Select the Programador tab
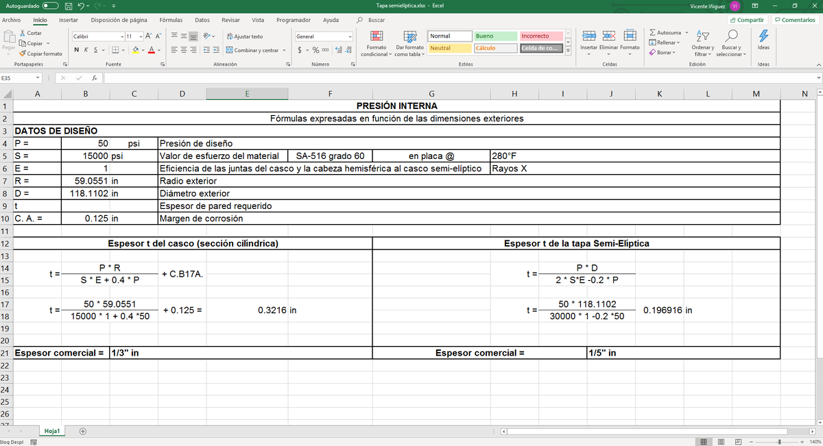The image size is (823, 446). tap(294, 21)
